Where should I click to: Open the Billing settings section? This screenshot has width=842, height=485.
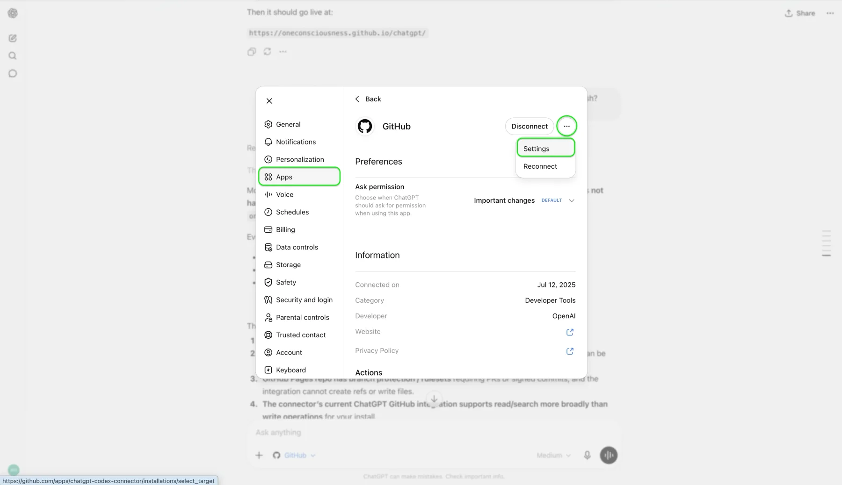299,229
